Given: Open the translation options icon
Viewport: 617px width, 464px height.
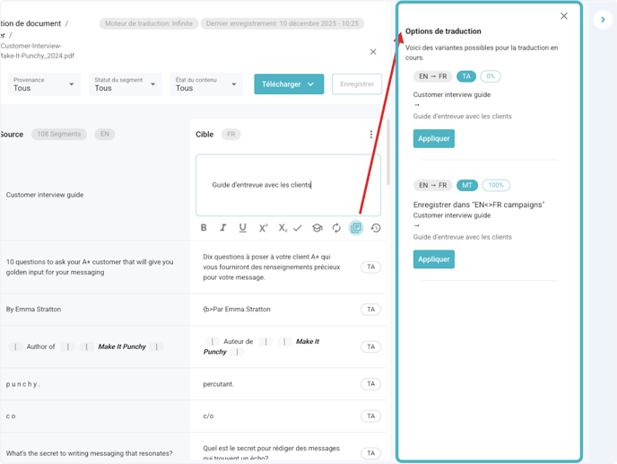Looking at the screenshot, I should tap(356, 228).
